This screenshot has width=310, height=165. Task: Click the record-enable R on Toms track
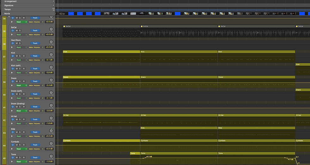24,157
